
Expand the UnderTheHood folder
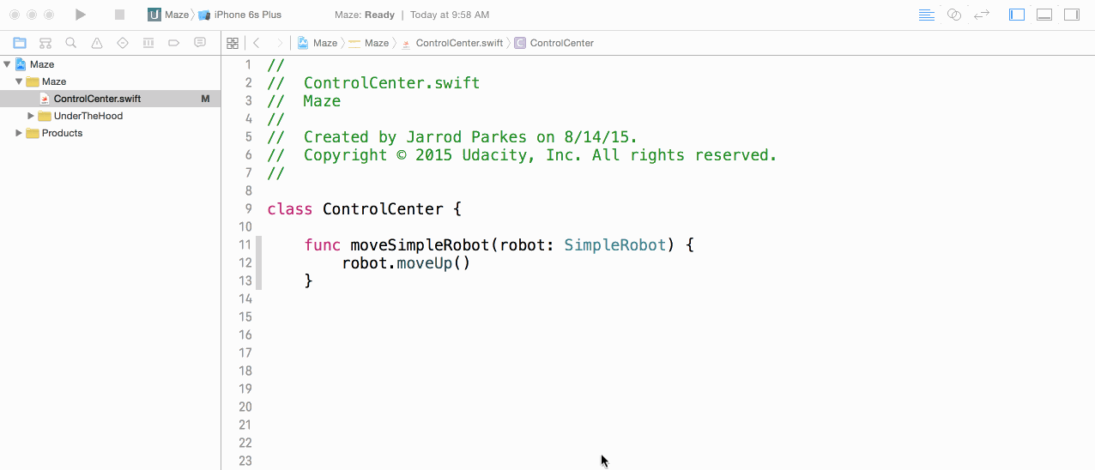pos(31,116)
